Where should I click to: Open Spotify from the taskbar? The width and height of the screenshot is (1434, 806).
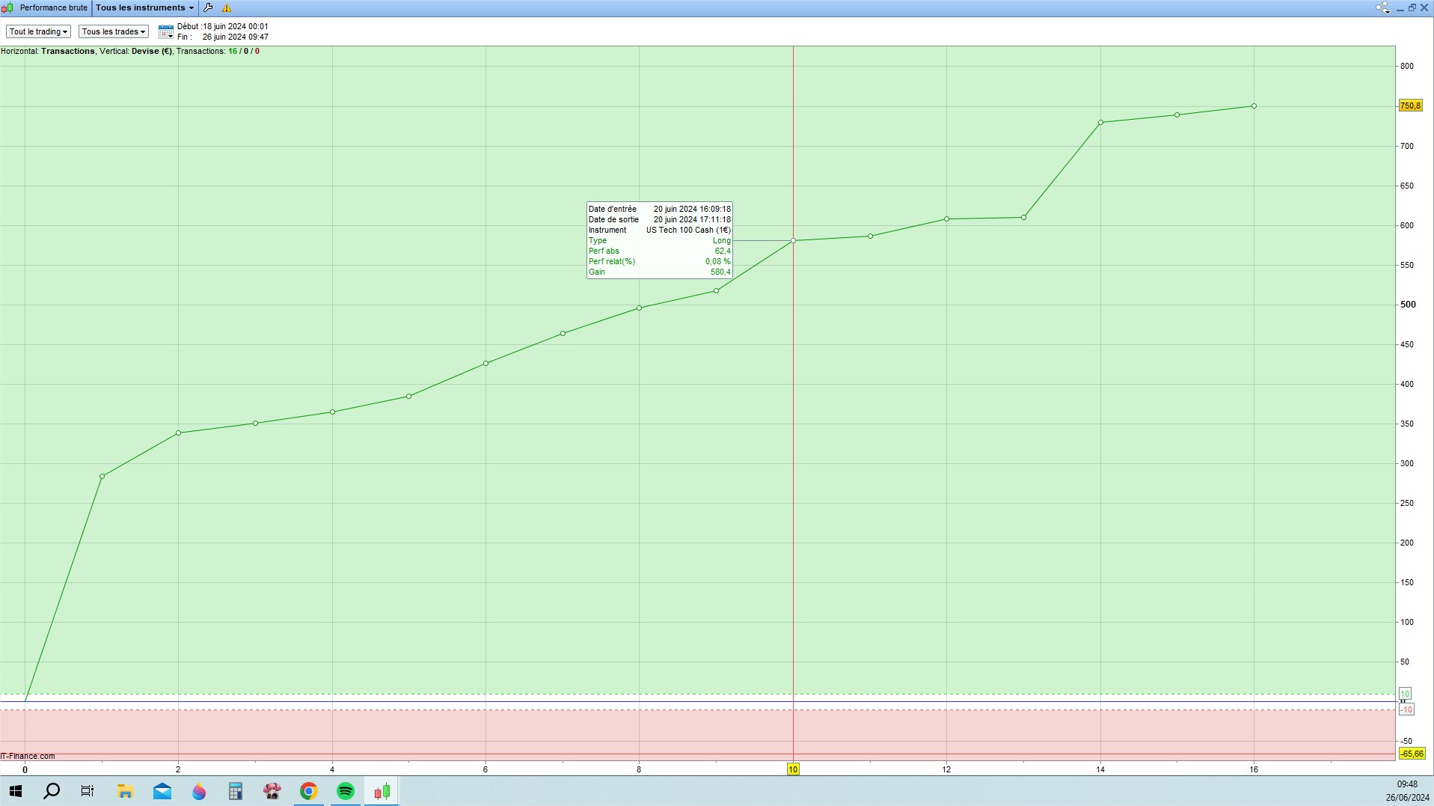pos(346,791)
